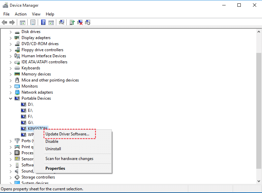The image size is (262, 193).
Task: Select the Display adapters tree item
Action: 36,38
